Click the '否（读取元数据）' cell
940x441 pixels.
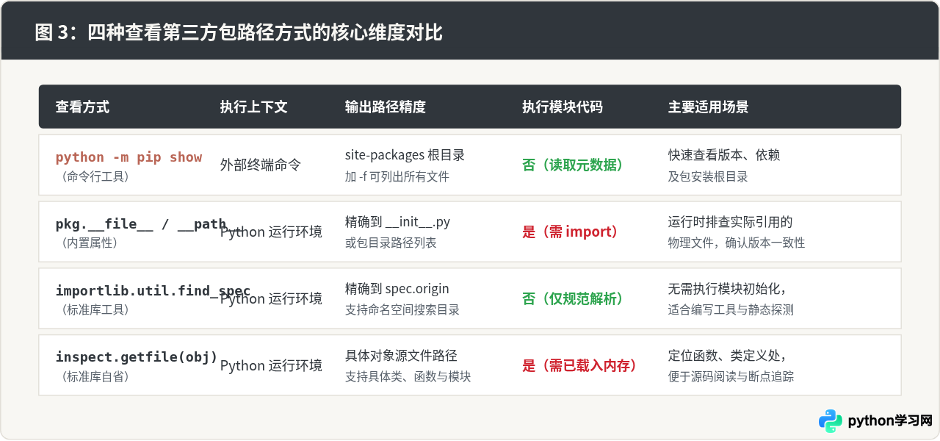pos(572,165)
